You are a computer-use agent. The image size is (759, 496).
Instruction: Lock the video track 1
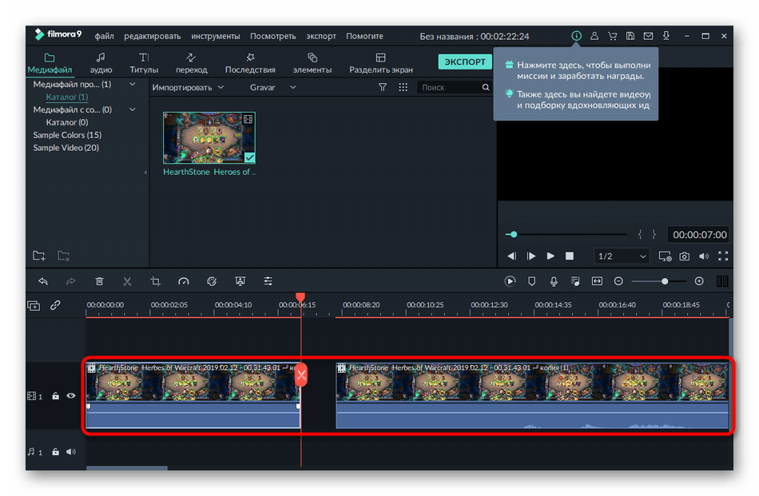click(x=55, y=395)
